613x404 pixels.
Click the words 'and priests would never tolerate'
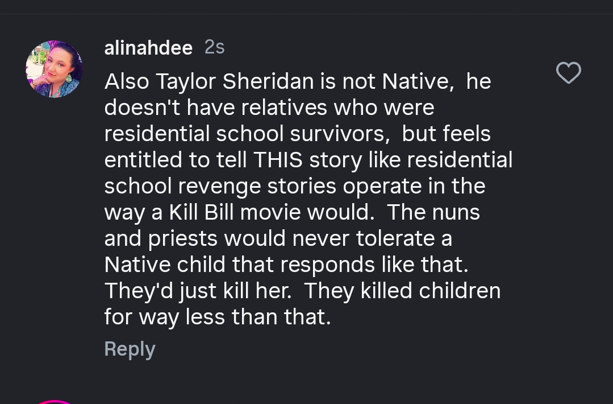point(270,238)
